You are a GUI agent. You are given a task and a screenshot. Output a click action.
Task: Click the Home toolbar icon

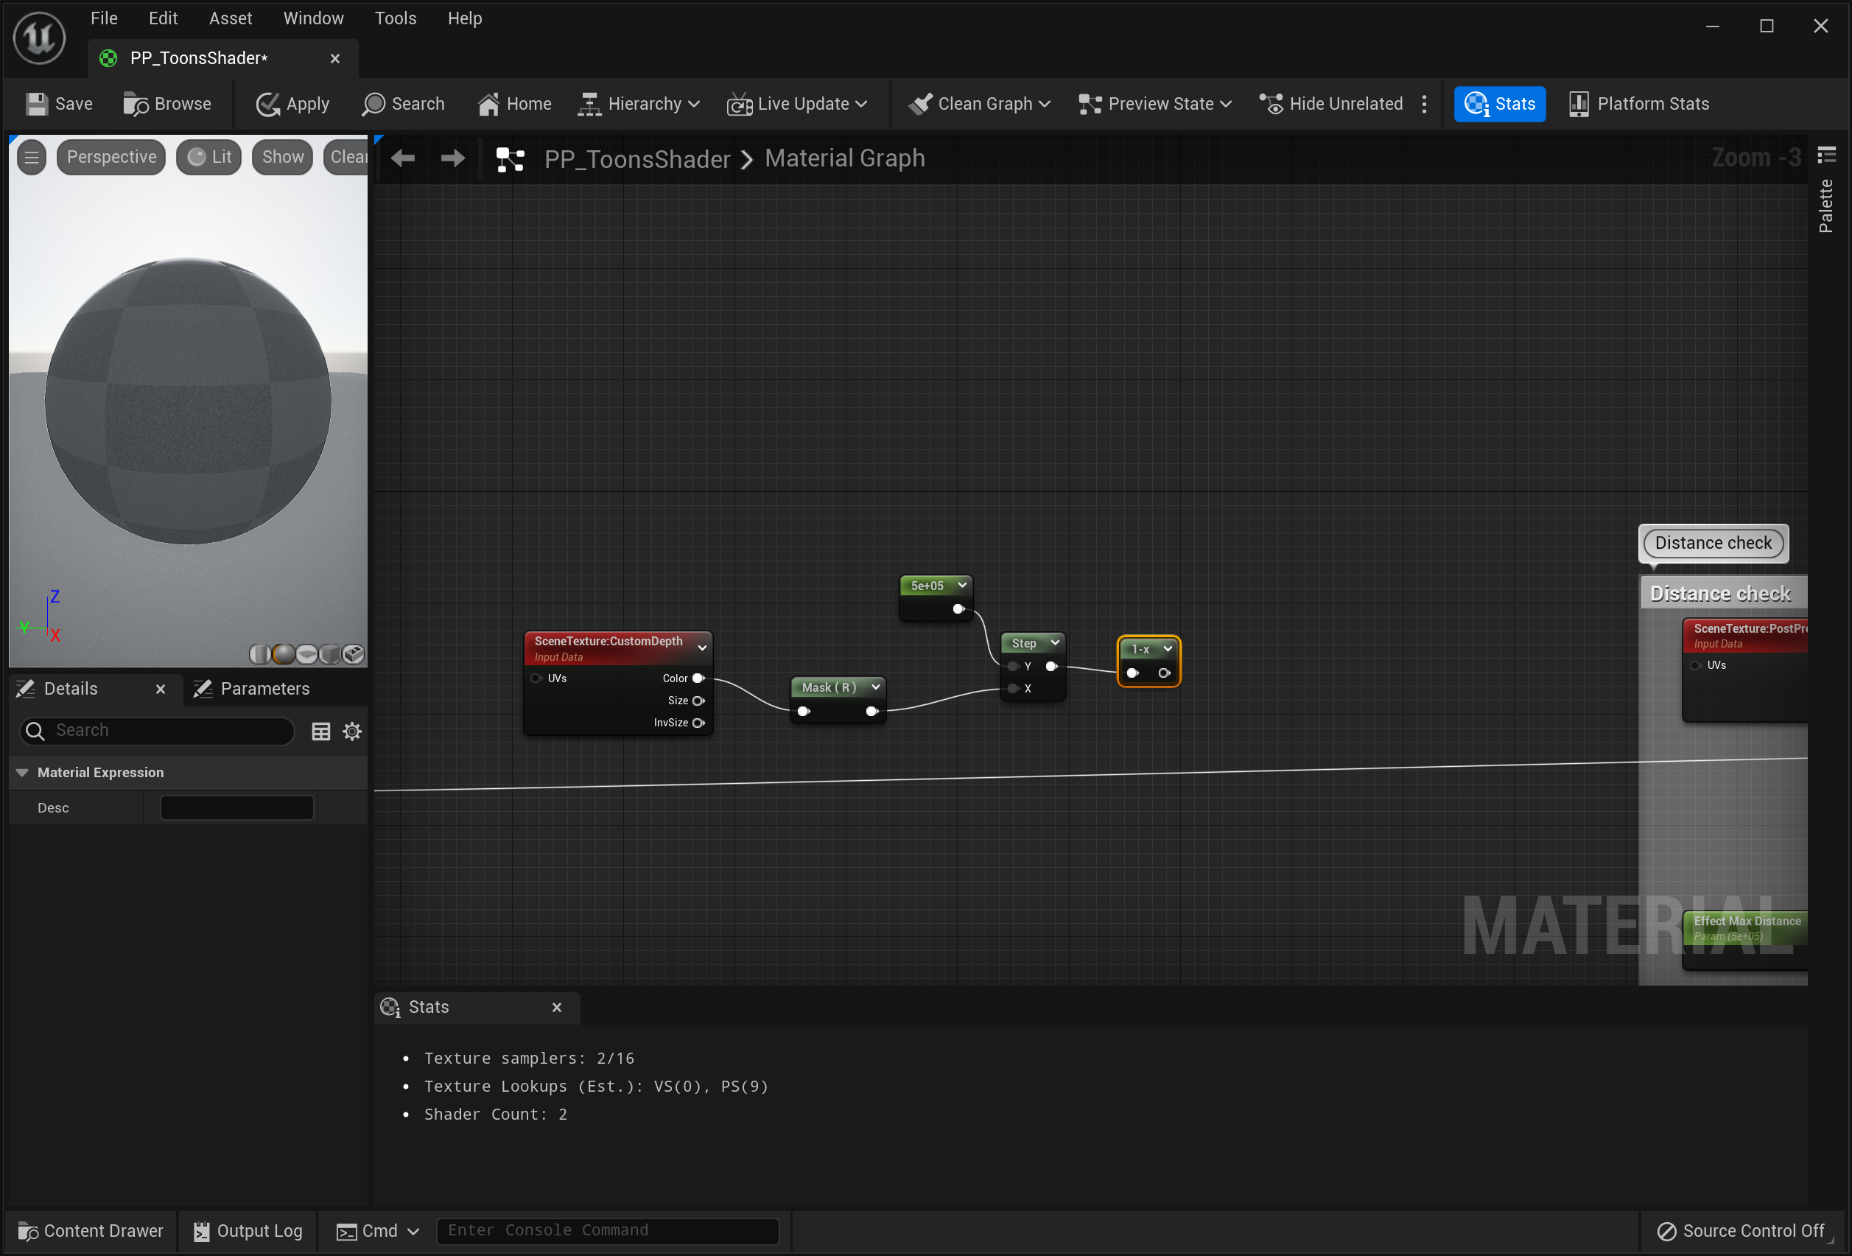pos(488,104)
